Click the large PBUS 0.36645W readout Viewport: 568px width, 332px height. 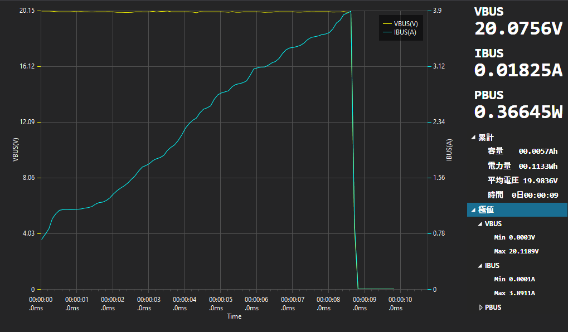pos(518,111)
